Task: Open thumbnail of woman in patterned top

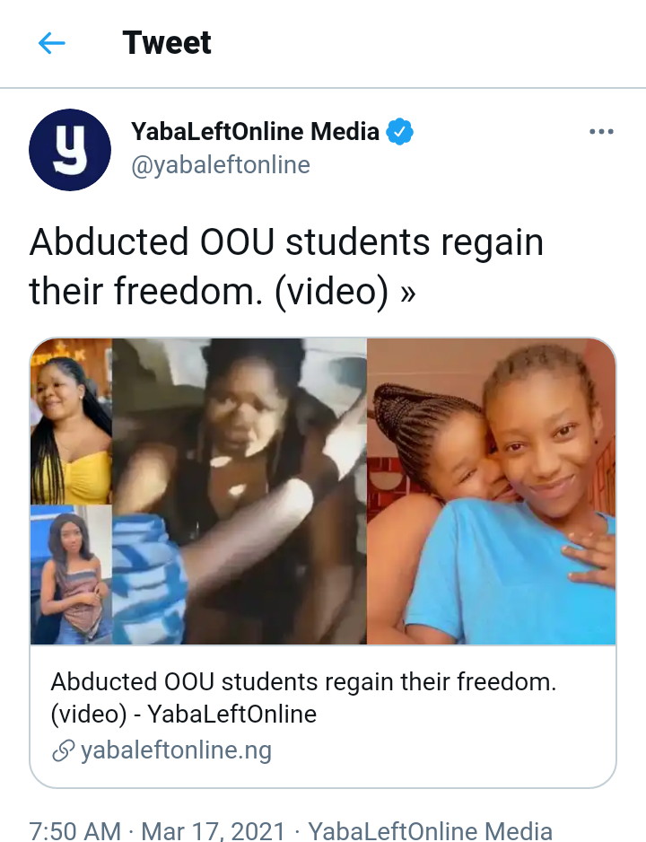Action: point(72,574)
